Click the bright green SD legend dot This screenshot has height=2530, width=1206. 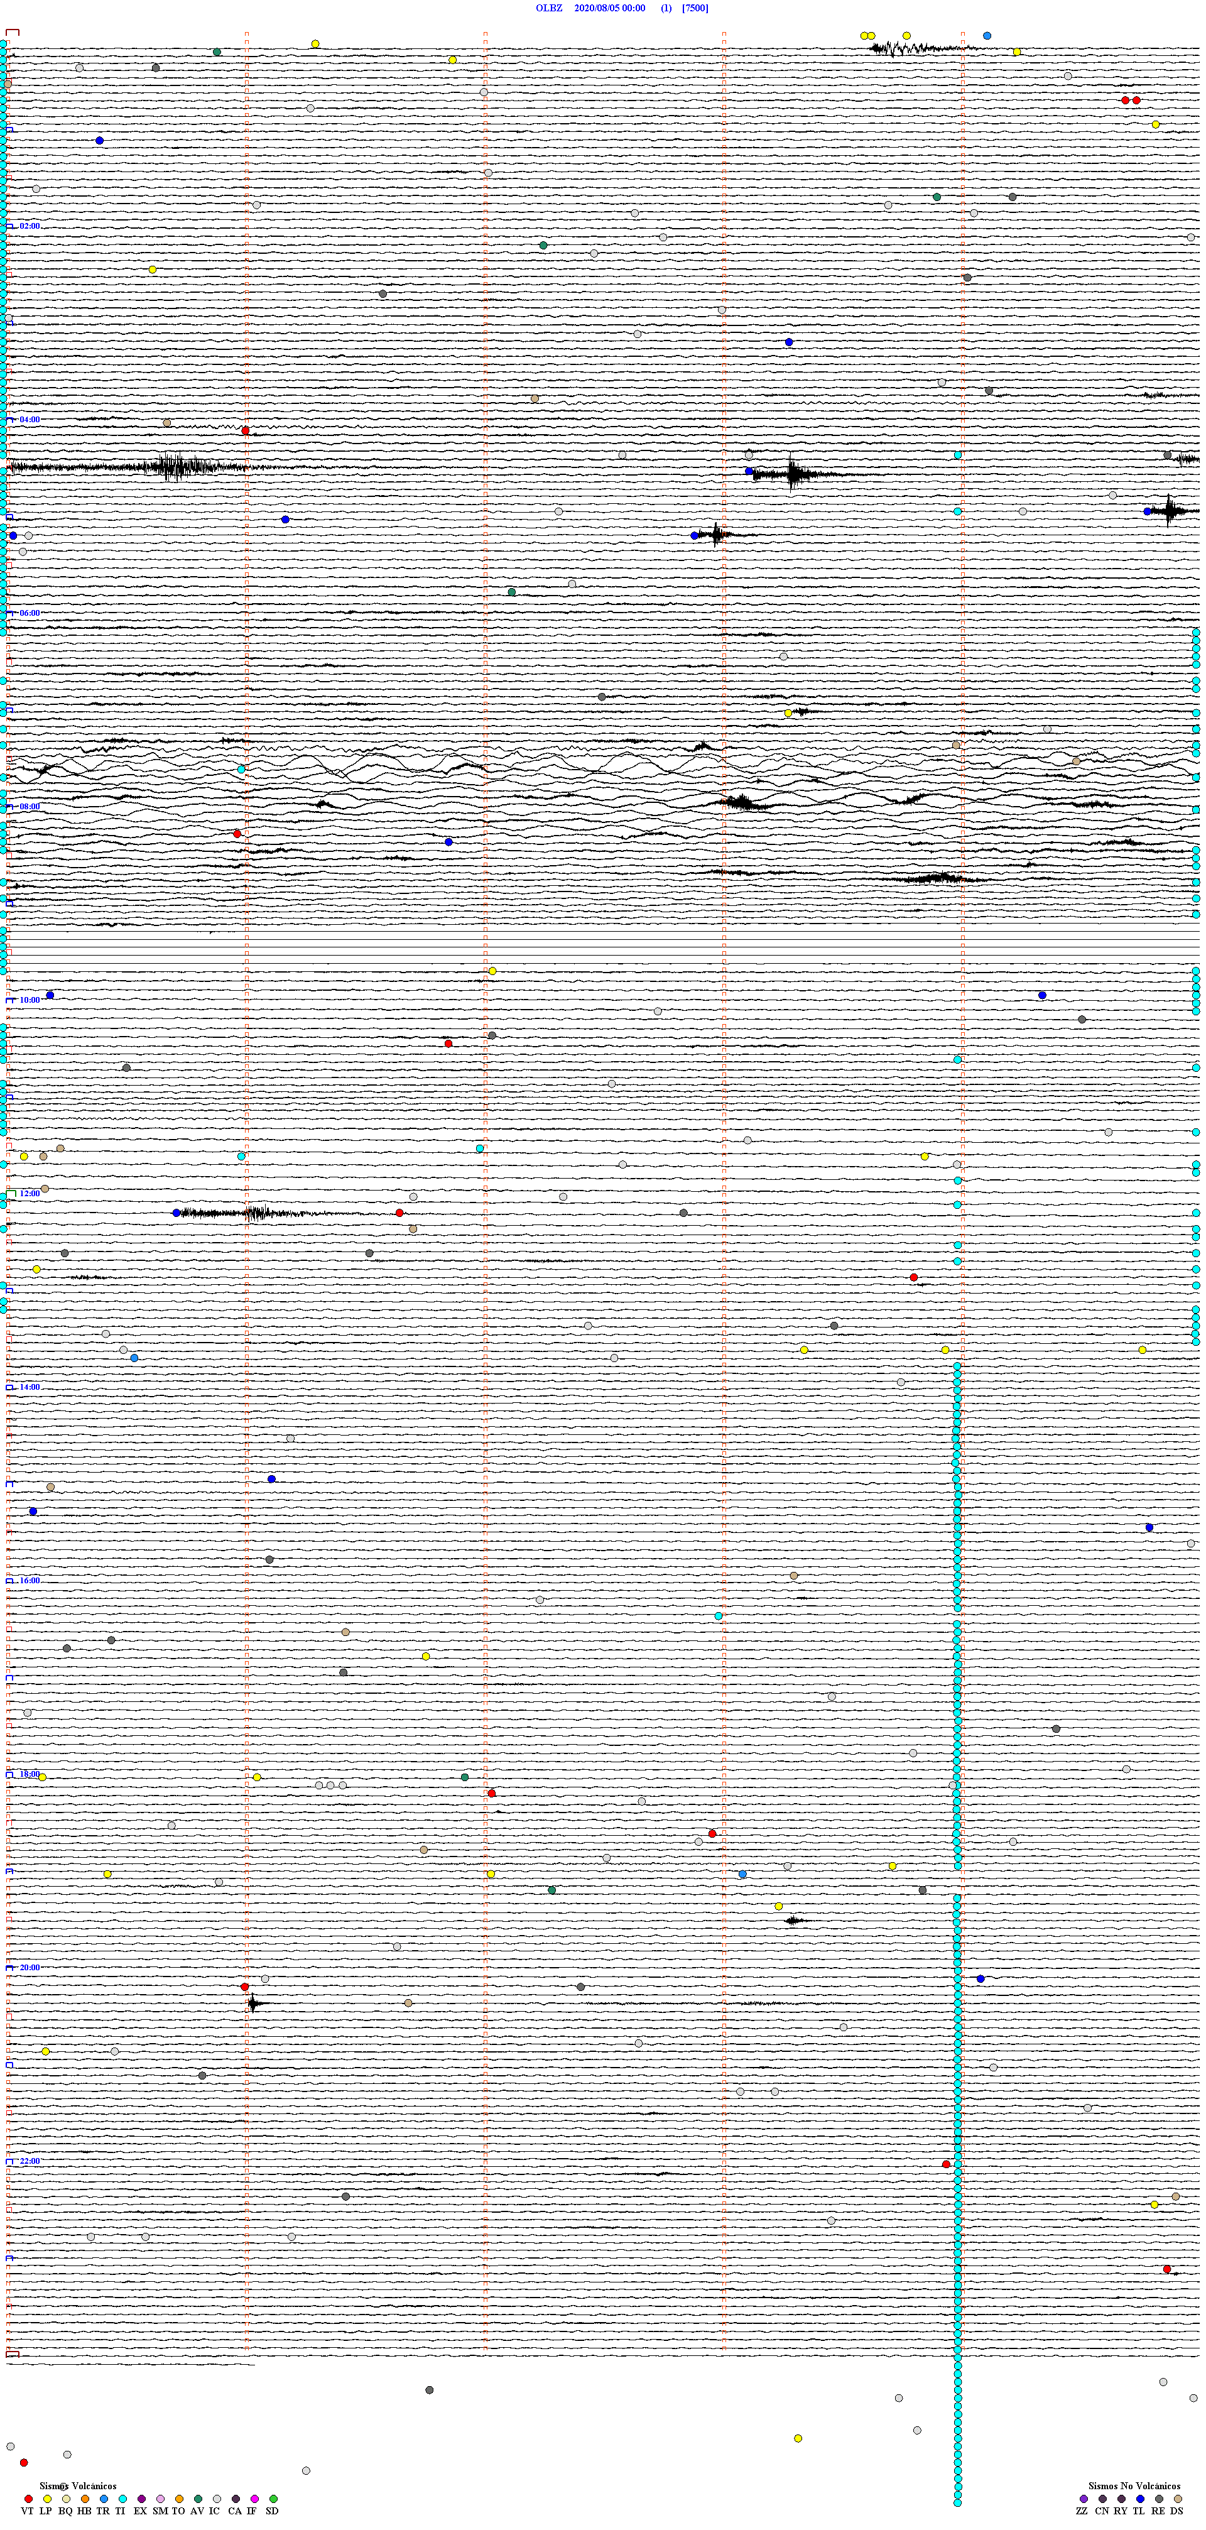tap(273, 2499)
